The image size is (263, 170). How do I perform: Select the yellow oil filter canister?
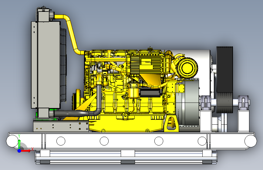133,90
